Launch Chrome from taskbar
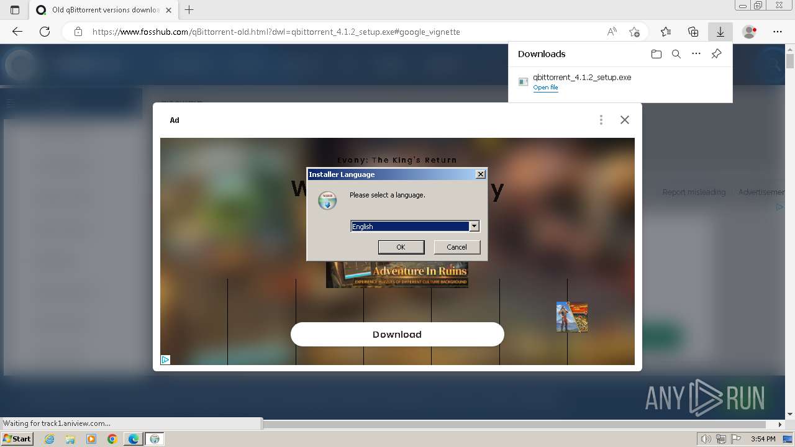 [112, 439]
